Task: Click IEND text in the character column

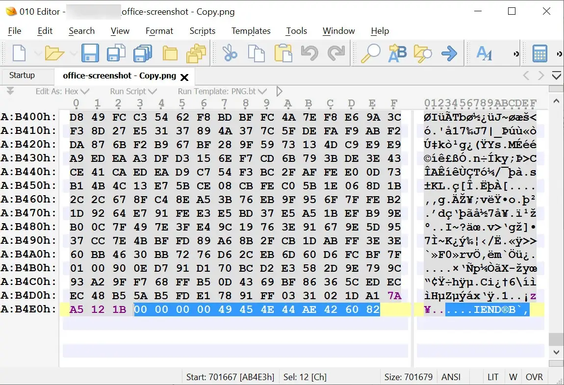Action: point(488,309)
